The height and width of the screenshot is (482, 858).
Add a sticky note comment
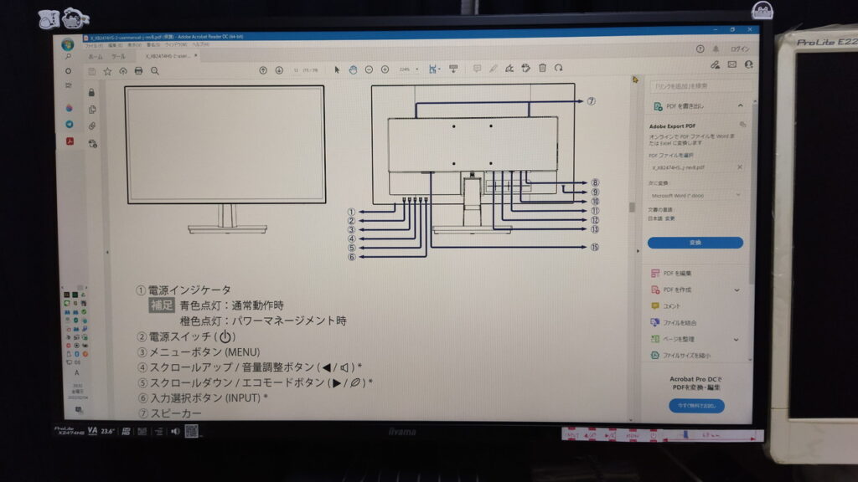(478, 69)
